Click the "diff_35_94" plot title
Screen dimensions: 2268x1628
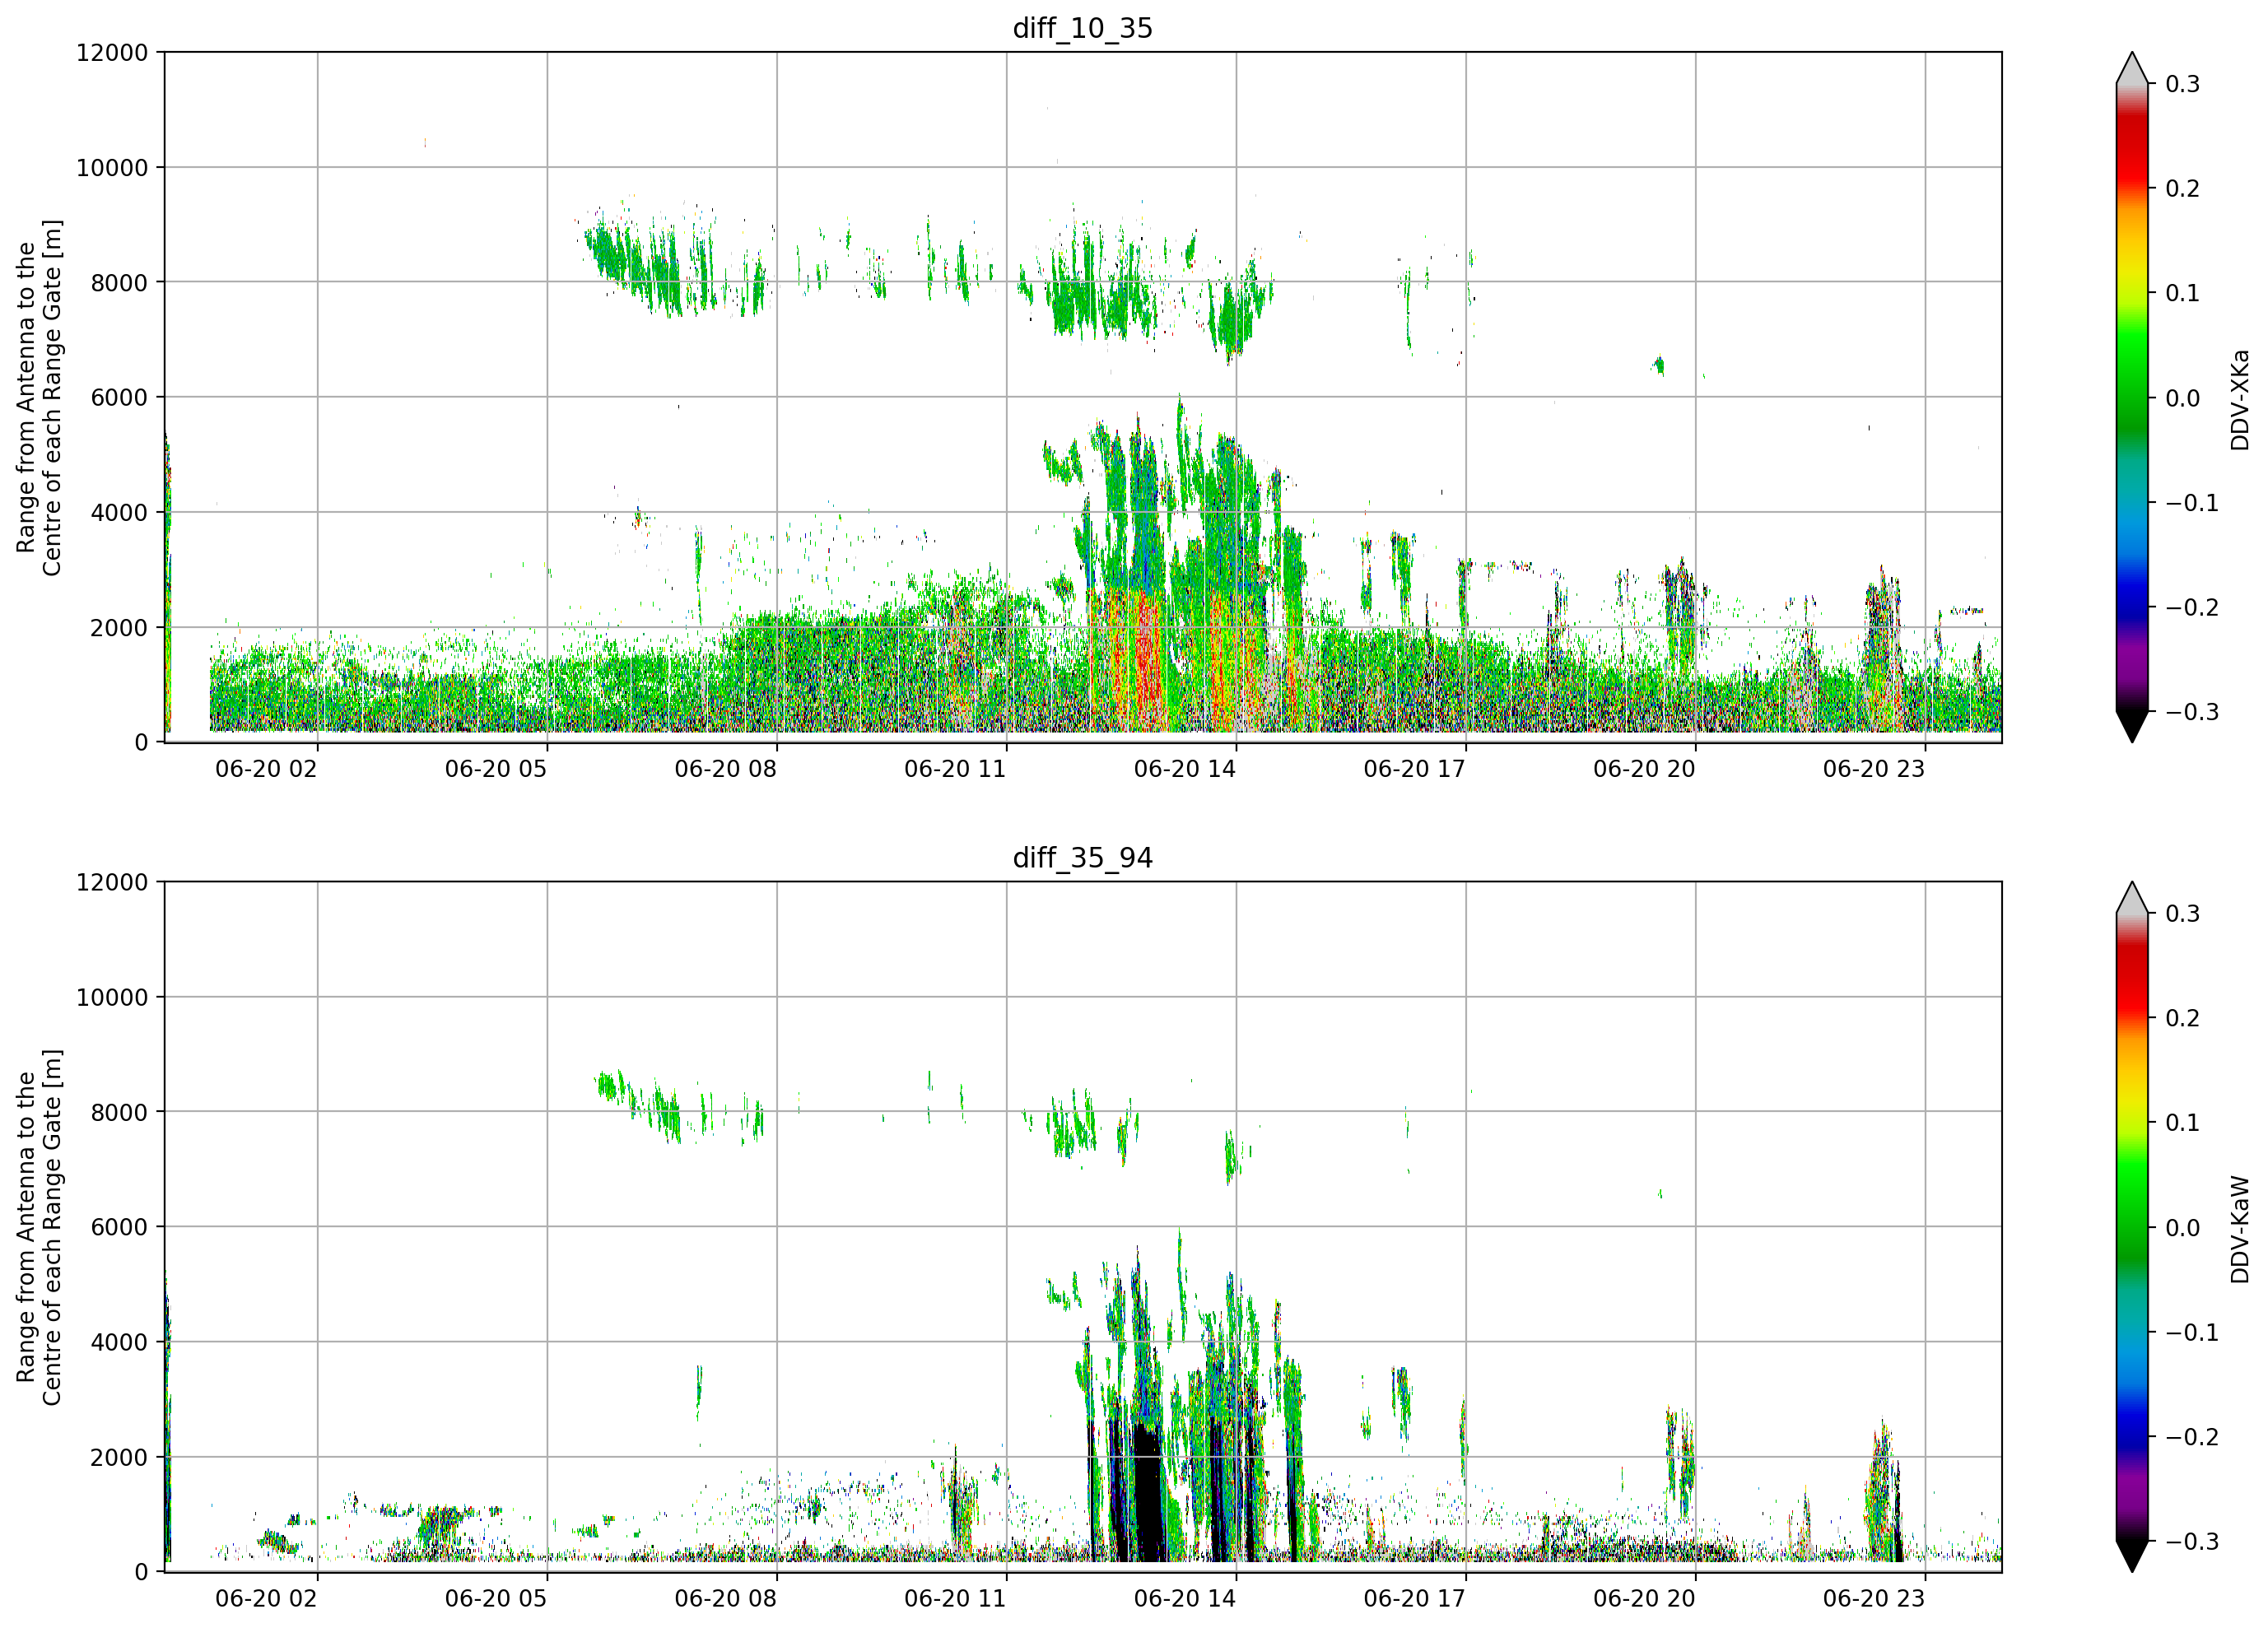coord(1082,858)
